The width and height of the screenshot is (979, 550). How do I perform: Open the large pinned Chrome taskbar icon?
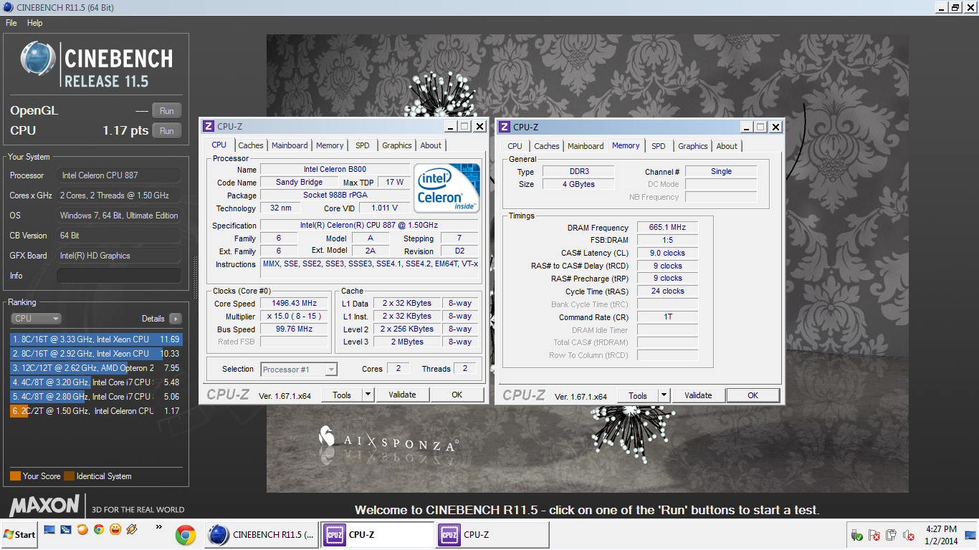[186, 535]
